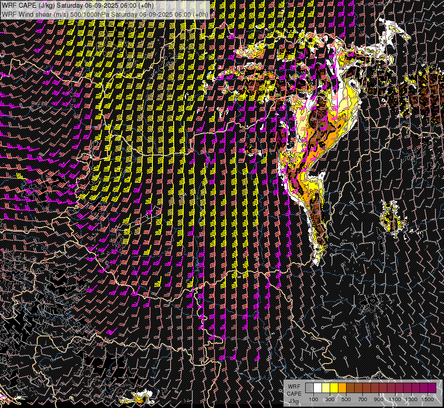Viewport: 444px width, 408px height.
Task: Click the WRF Wind shear title line
Action: (x=105, y=14)
